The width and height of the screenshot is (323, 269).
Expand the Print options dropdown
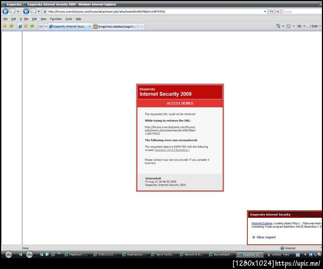(x=304, y=26)
